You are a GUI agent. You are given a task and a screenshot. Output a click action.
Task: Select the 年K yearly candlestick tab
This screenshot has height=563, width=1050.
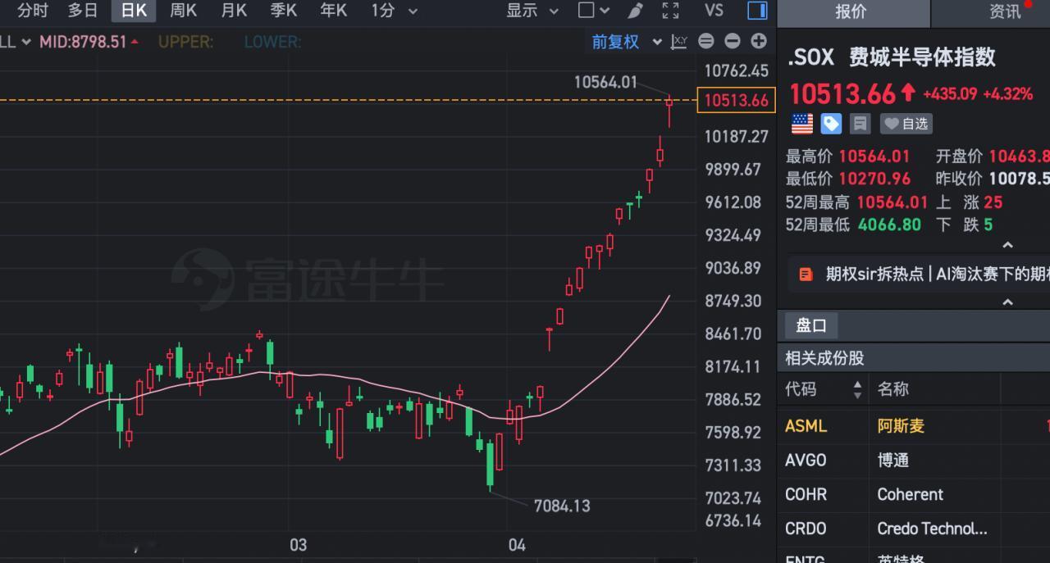pos(334,11)
